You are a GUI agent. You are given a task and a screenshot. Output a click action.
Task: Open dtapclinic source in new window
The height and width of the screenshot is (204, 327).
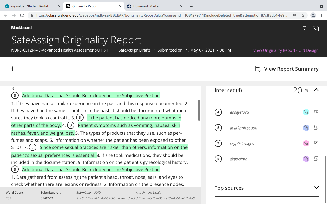pyautogui.click(x=316, y=159)
